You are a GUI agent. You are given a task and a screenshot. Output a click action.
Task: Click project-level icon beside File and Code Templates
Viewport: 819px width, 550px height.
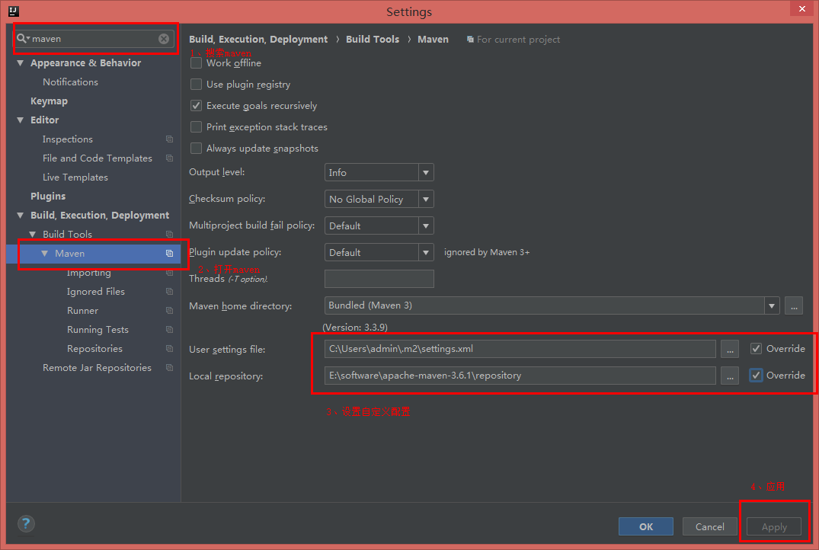pos(169,158)
